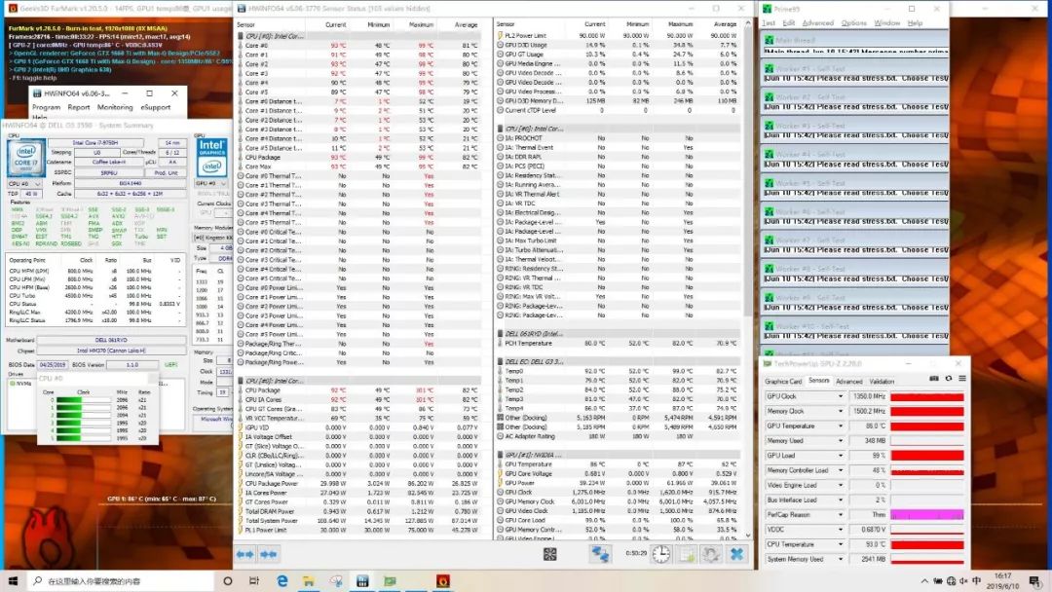The width and height of the screenshot is (1052, 592).
Task: Click the reset clock icon in HWiNFO
Action: click(x=660, y=554)
